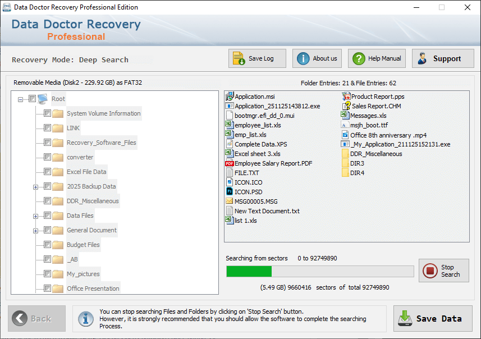Check the Excel File Data checkbox
This screenshot has height=339, width=481.
pyautogui.click(x=47, y=172)
